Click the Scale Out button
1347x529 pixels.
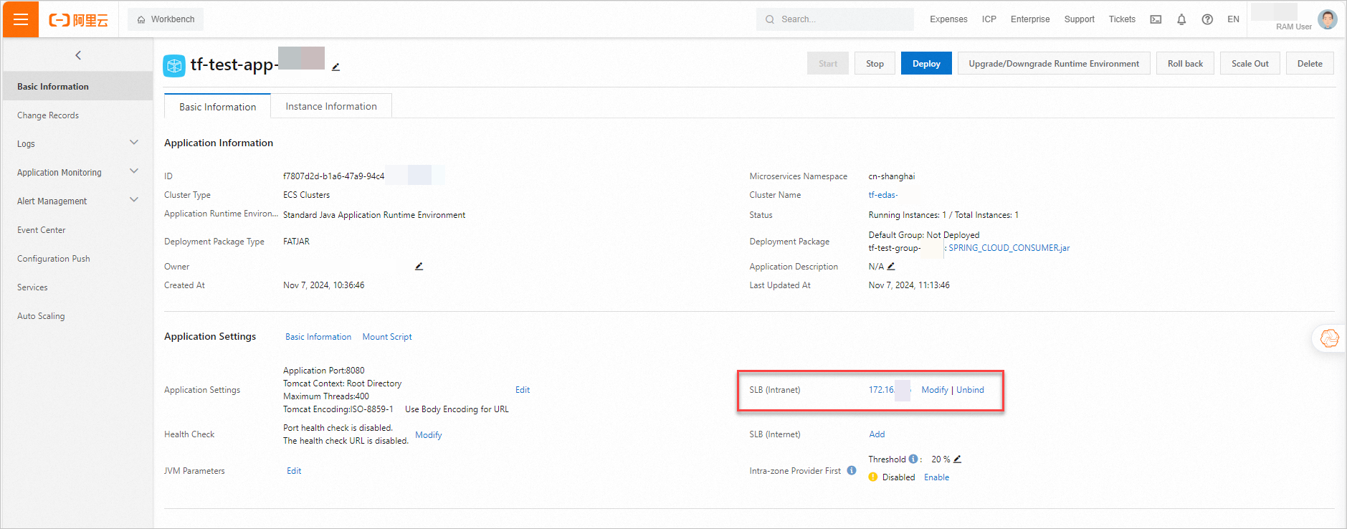coord(1250,63)
